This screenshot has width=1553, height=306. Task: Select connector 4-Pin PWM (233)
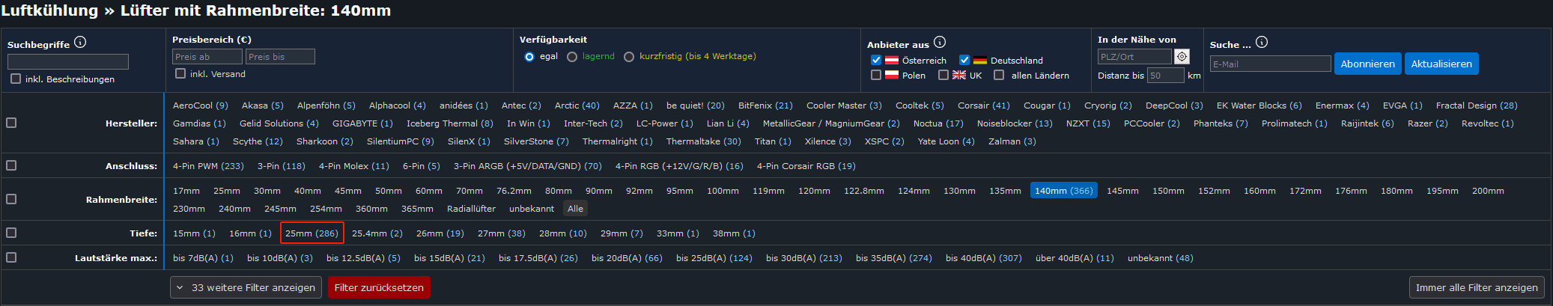(x=208, y=166)
